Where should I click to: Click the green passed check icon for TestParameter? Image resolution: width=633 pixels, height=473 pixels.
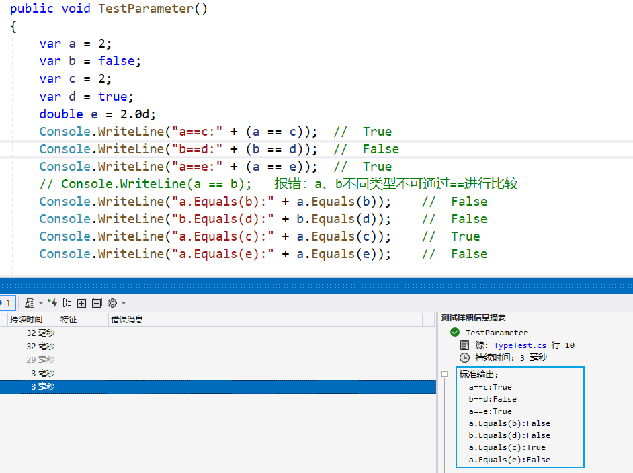[x=455, y=333]
